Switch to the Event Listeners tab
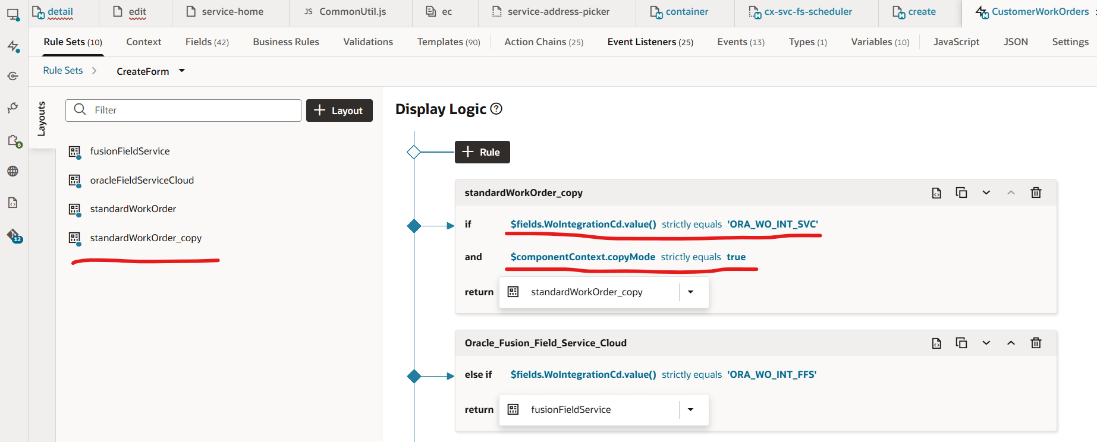This screenshot has height=442, width=1097. tap(650, 42)
